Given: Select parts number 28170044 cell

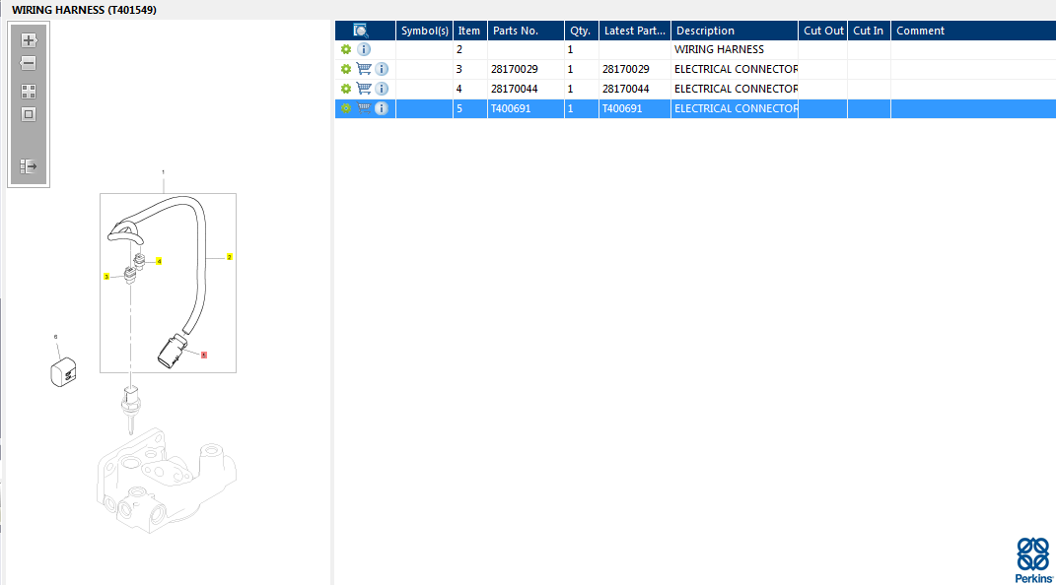Looking at the screenshot, I should (x=526, y=88).
